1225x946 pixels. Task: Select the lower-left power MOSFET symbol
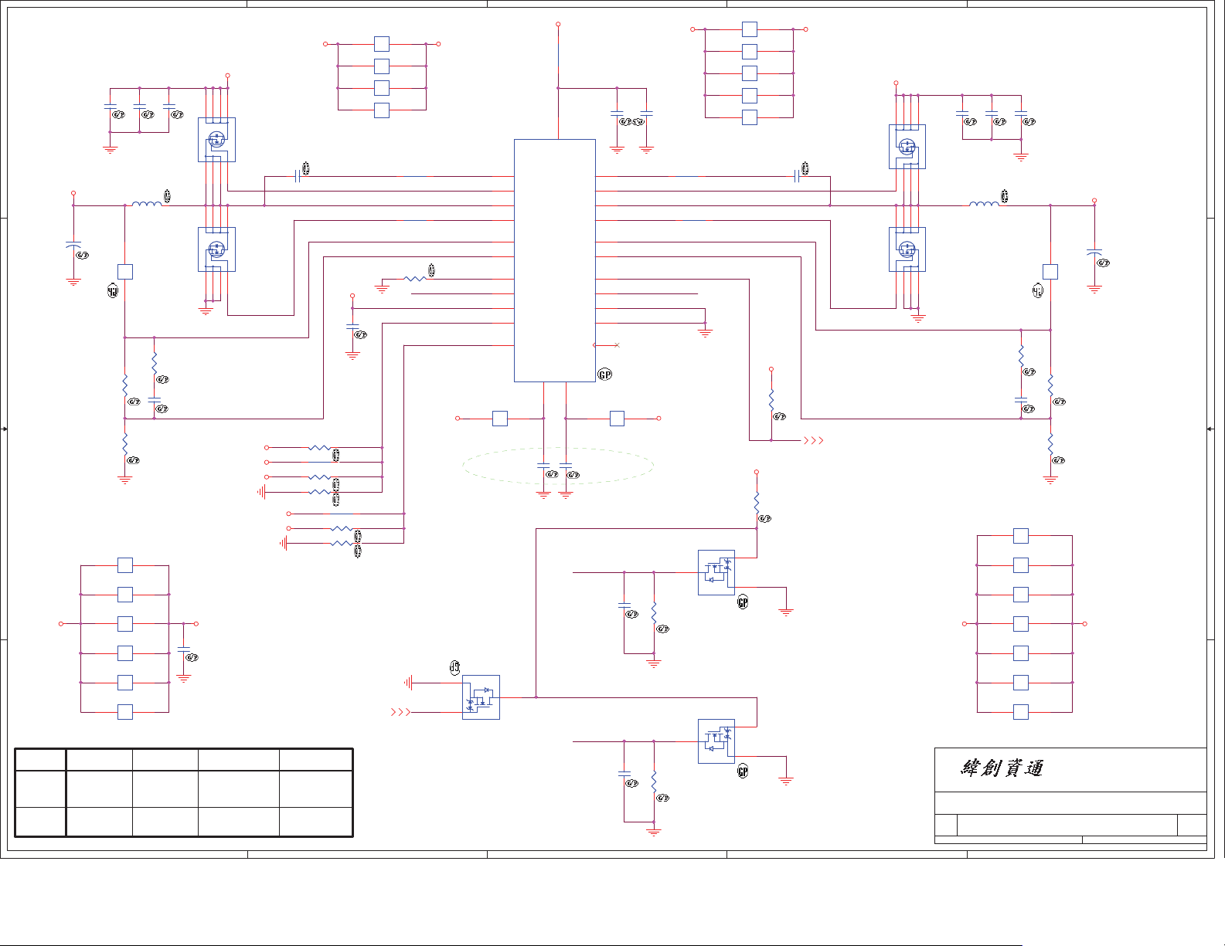coord(216,249)
